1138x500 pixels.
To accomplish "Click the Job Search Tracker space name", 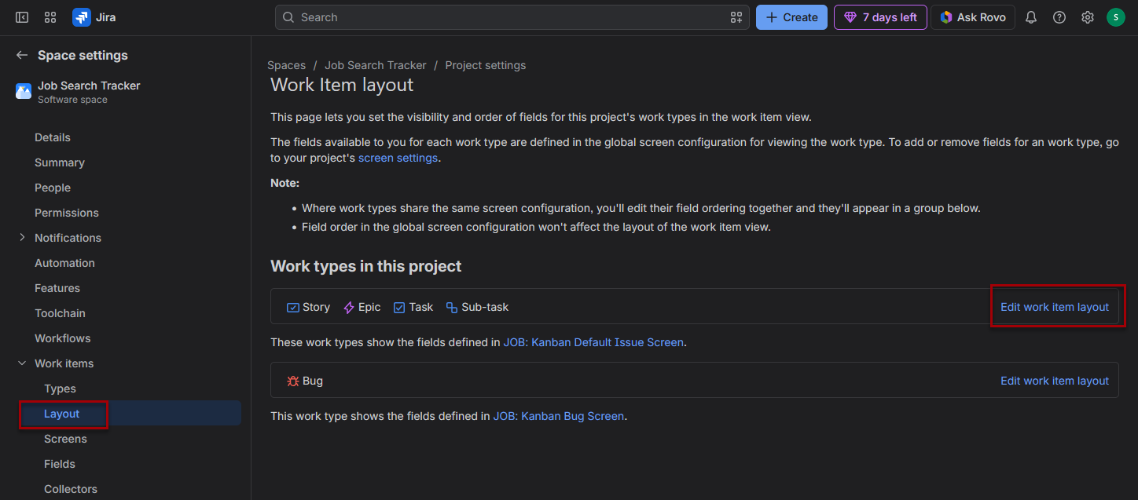I will (89, 86).
